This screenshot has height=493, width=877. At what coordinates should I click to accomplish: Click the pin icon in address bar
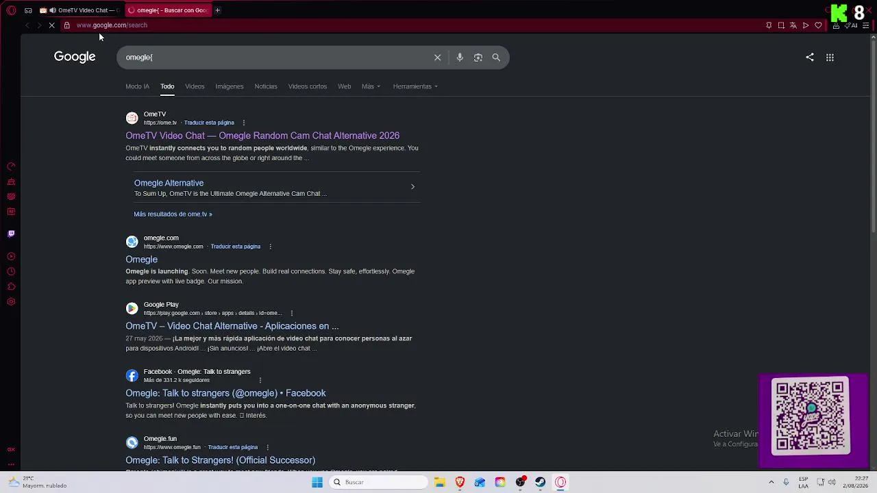coord(769,25)
